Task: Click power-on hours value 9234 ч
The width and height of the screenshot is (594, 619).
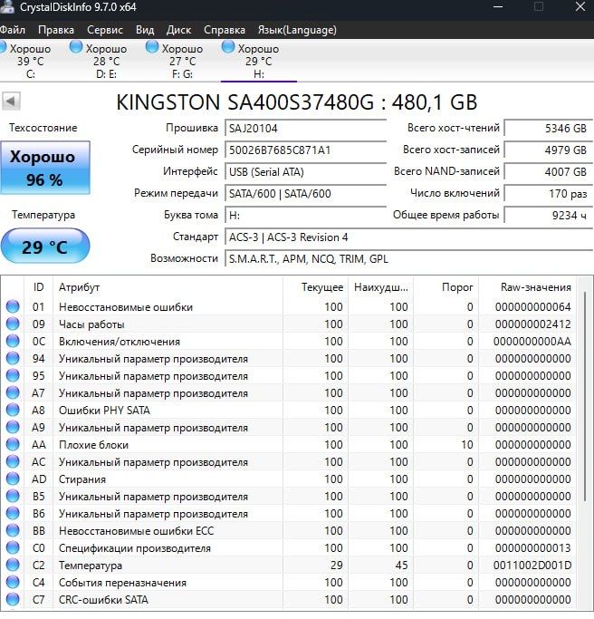Action: (549, 215)
